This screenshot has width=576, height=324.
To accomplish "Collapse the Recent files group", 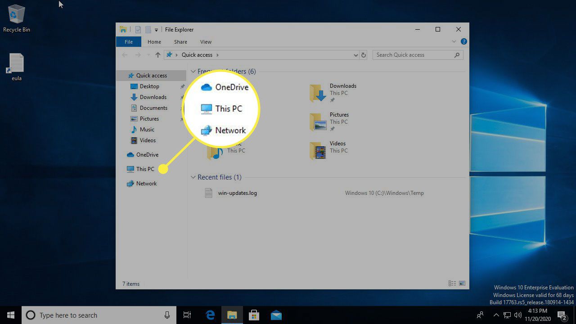I will tap(193, 177).
